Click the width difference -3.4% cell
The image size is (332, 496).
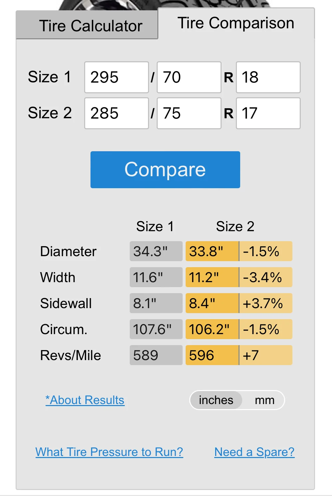pyautogui.click(x=265, y=277)
